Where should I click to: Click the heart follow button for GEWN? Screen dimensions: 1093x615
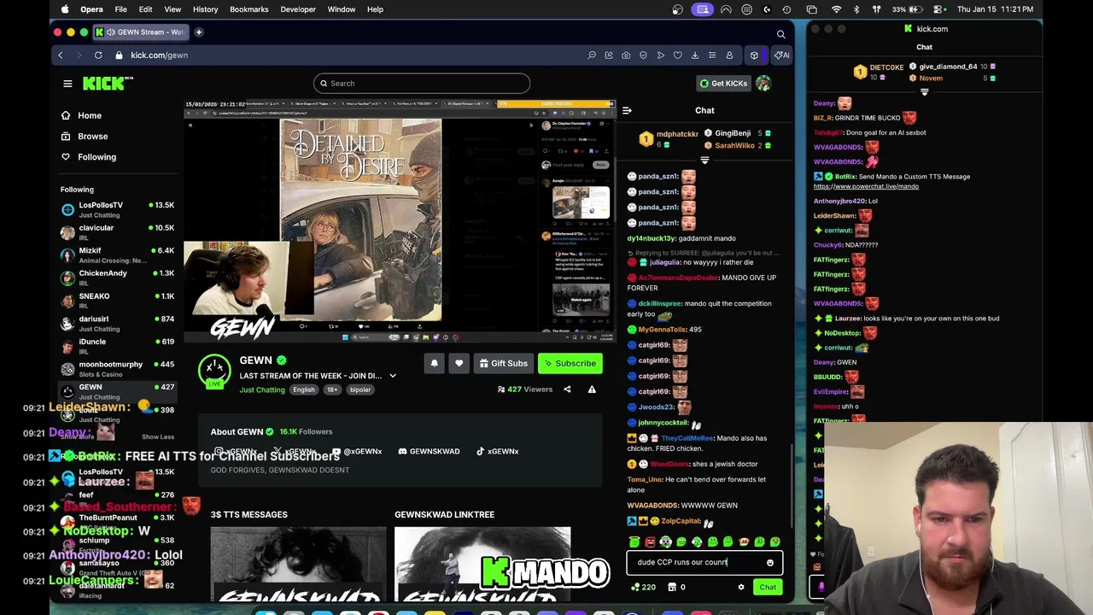[459, 364]
